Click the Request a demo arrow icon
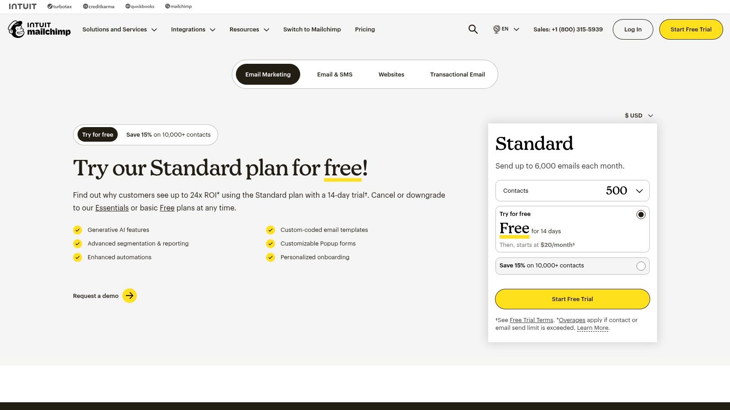Viewport: 730px width, 410px height. pos(130,296)
